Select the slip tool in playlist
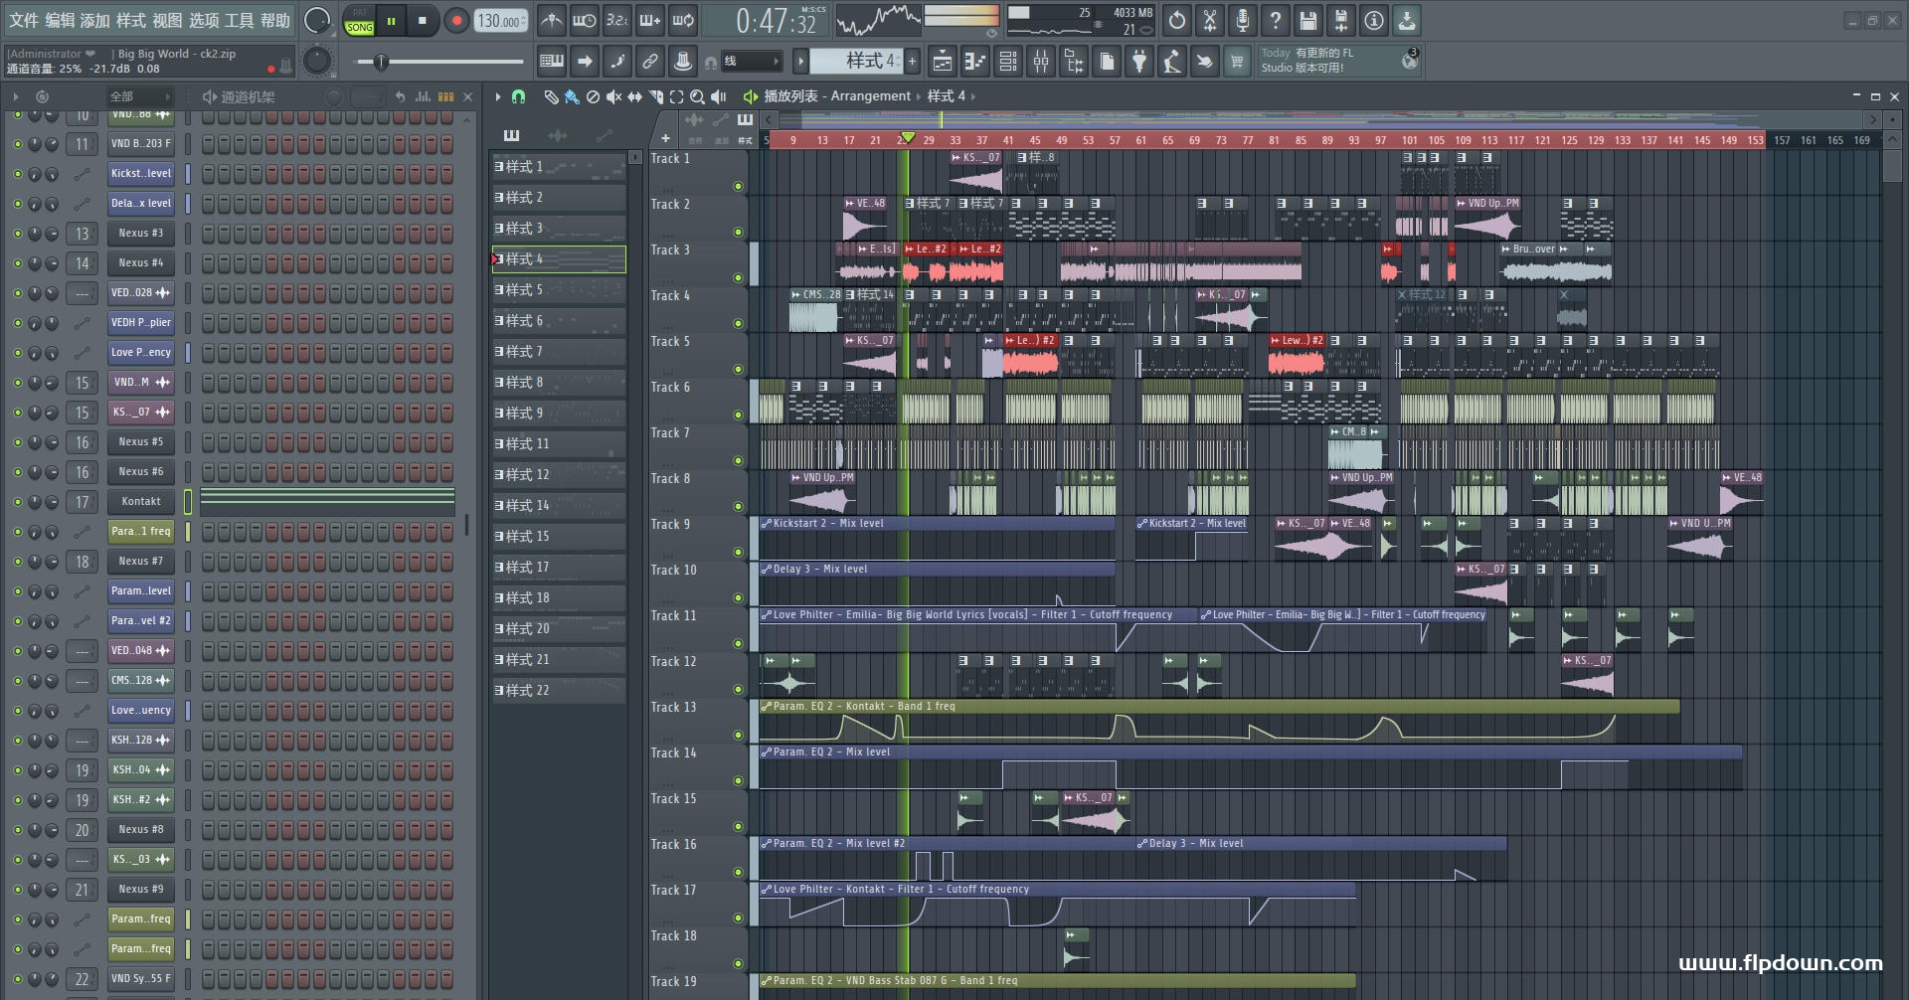 (x=634, y=96)
